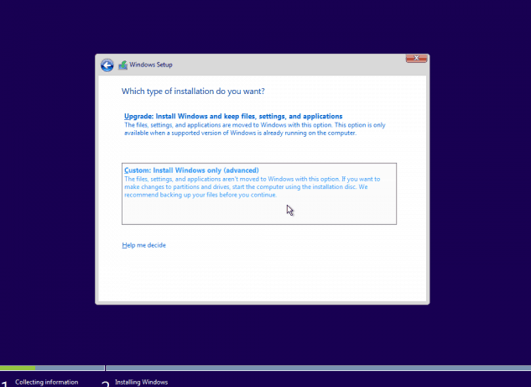Click the step number 2 indicator
The image size is (531, 387).
(x=106, y=384)
